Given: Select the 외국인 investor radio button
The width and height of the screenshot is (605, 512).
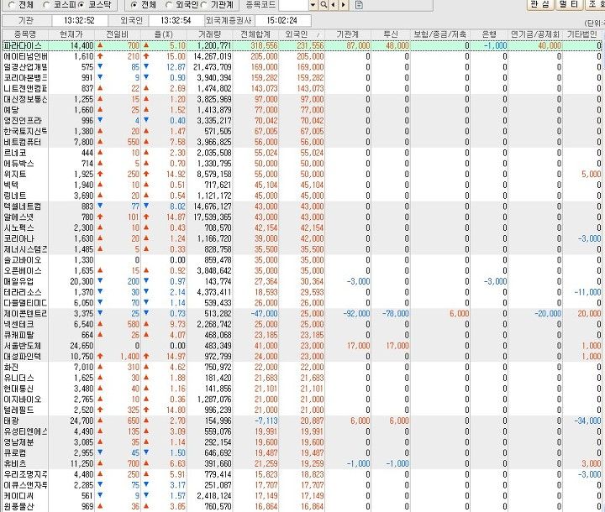Looking at the screenshot, I should pos(168,5).
